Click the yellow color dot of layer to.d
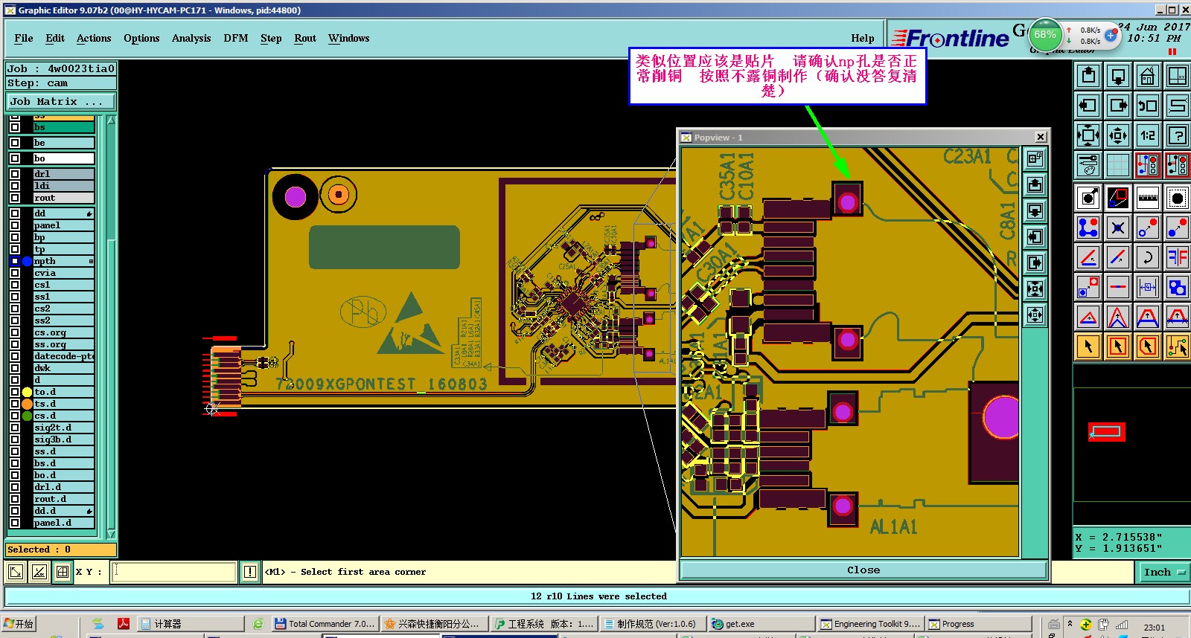1191x638 pixels. 27,392
